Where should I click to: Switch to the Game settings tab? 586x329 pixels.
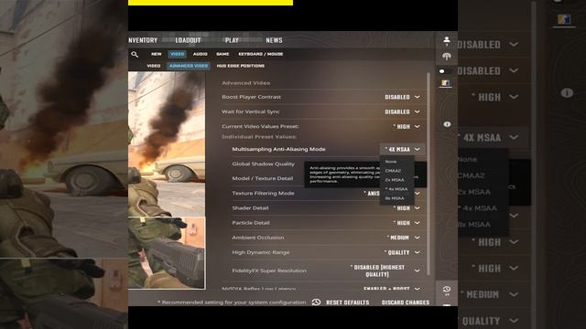click(222, 54)
